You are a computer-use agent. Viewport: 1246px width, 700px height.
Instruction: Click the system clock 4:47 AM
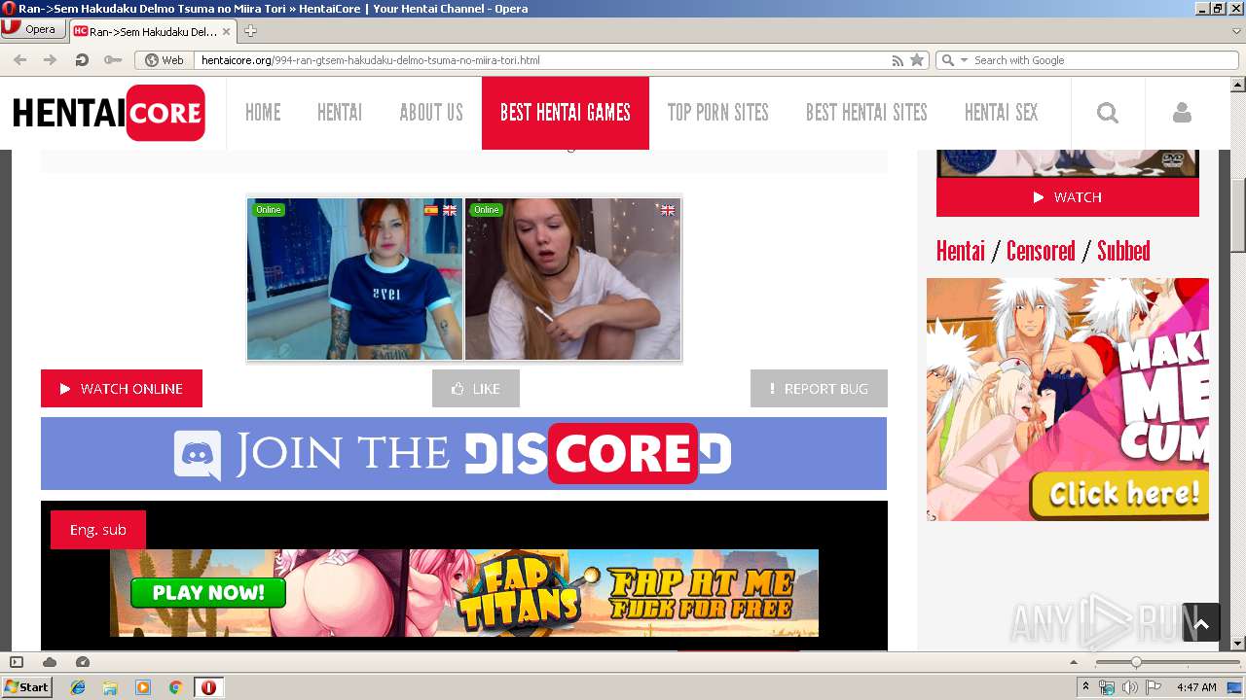tap(1196, 687)
